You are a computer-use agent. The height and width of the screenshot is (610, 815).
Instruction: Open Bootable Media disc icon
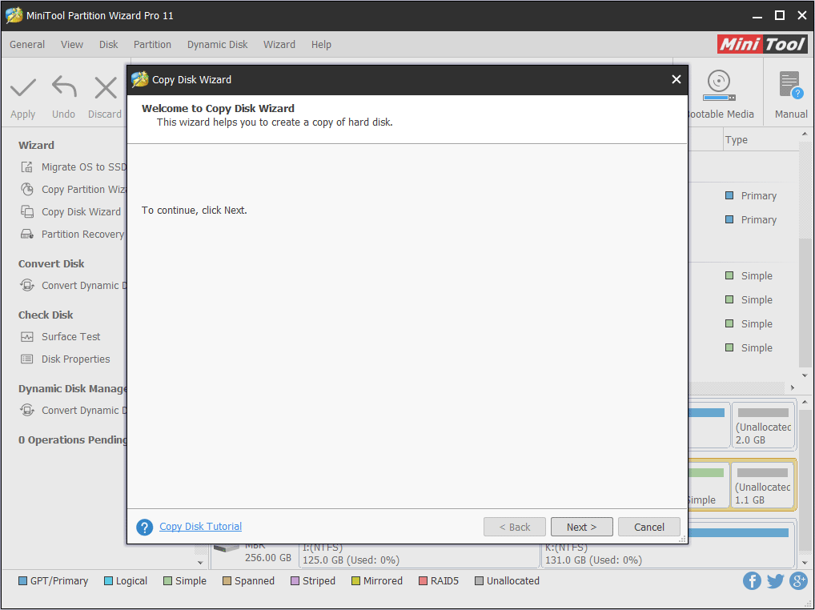point(719,86)
